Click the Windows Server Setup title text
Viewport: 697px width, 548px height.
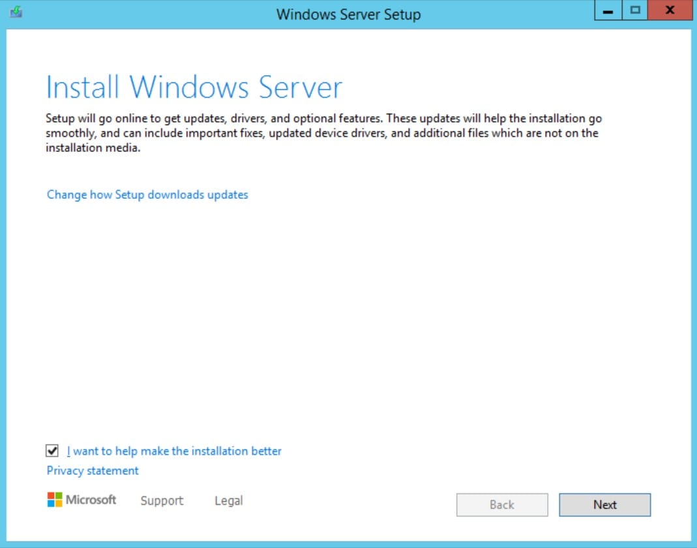(x=348, y=14)
